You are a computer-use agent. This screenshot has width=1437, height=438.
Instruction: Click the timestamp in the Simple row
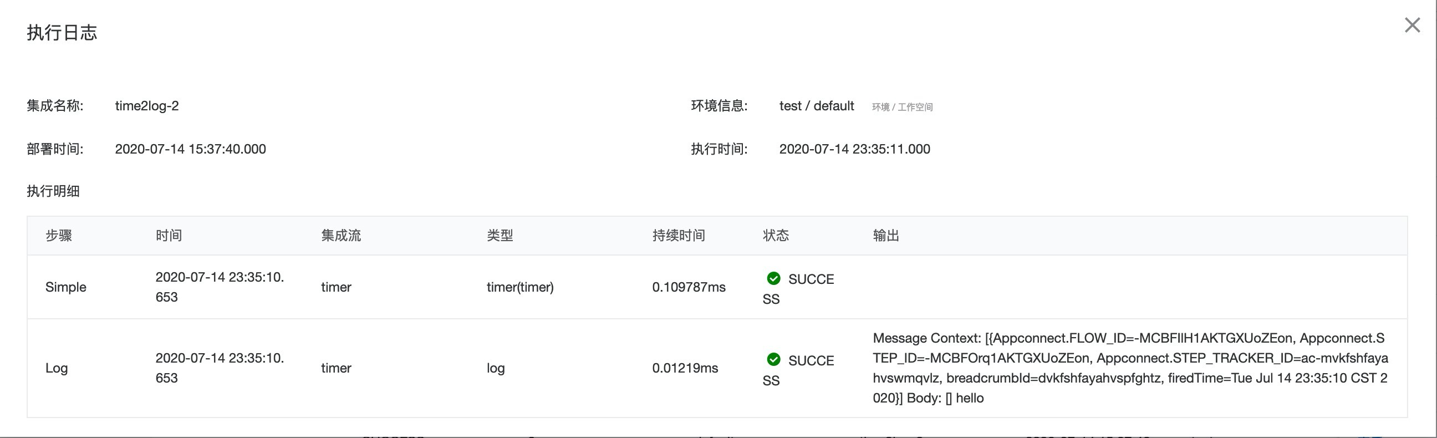[x=220, y=287]
